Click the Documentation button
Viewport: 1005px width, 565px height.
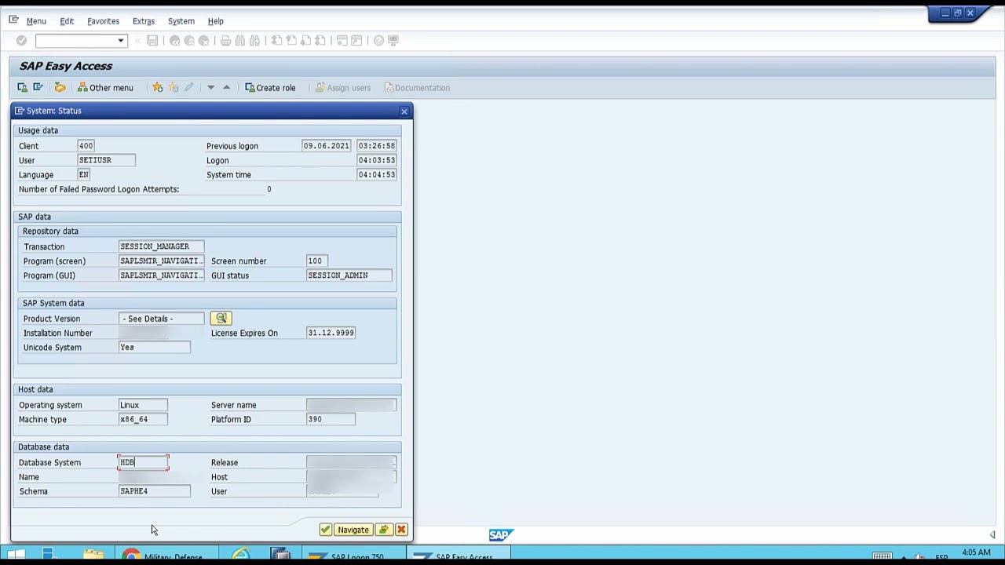point(417,87)
